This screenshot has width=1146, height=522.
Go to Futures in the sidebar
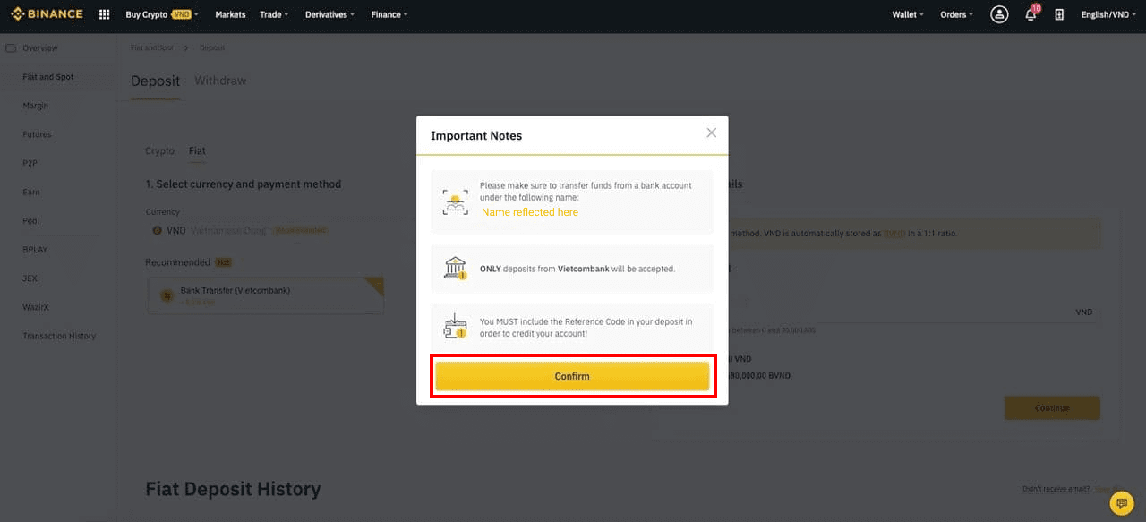pos(37,134)
